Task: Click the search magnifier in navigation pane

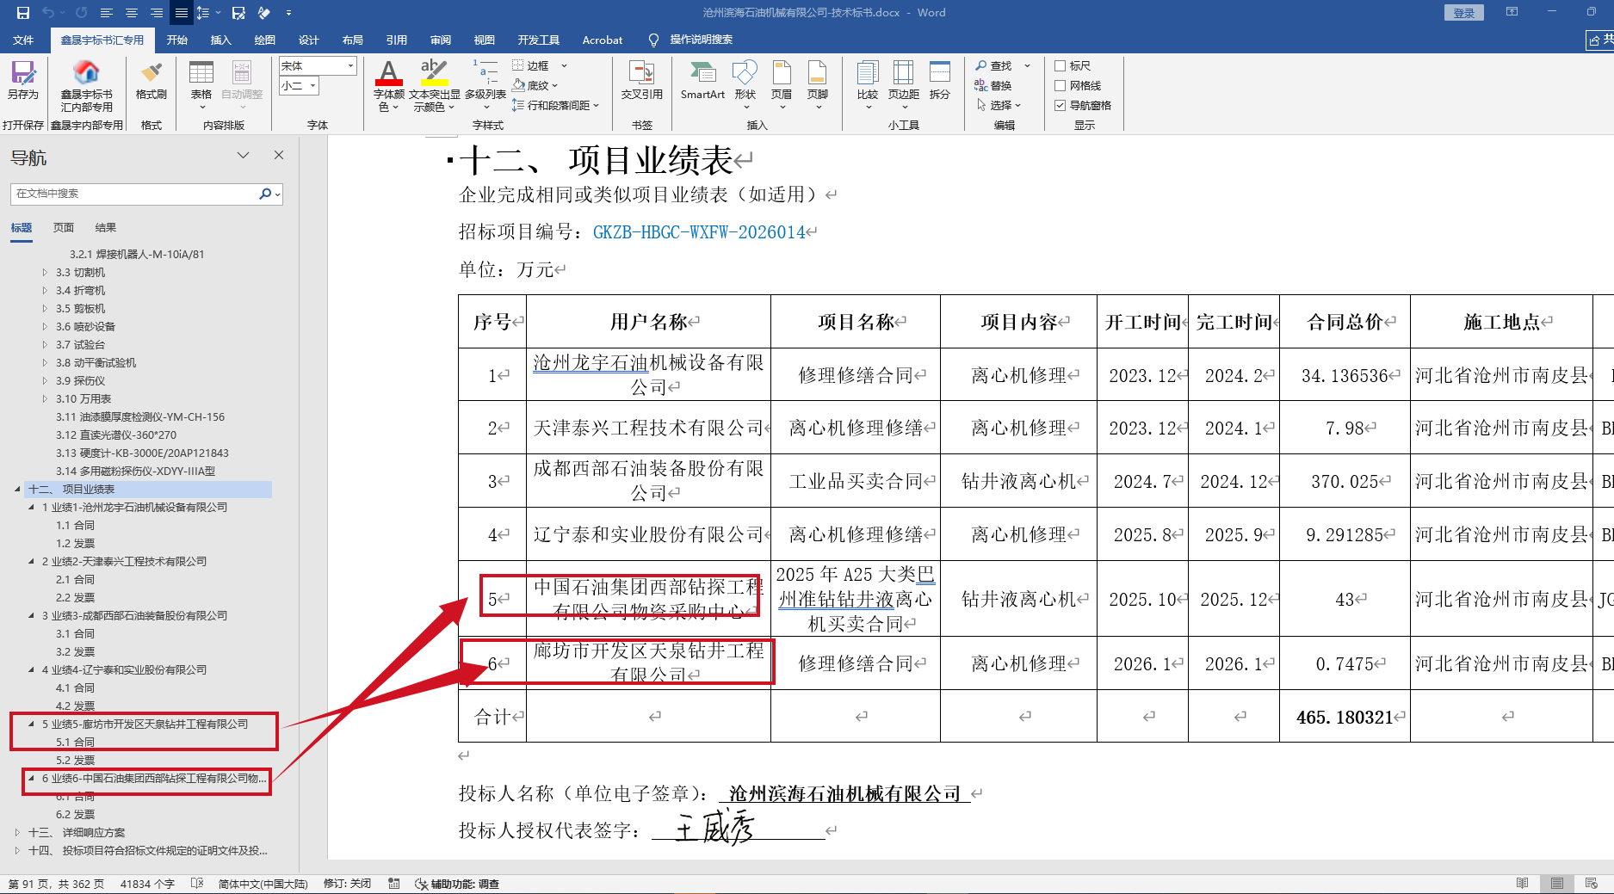Action: 265,194
